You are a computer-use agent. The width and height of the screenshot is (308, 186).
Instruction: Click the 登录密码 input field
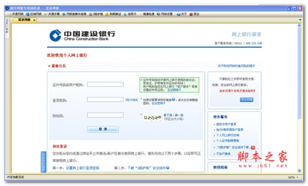(105, 100)
